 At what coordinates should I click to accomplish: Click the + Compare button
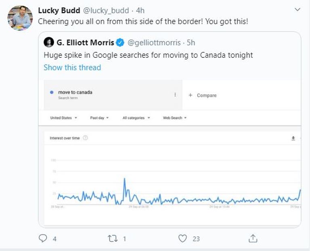203,95
